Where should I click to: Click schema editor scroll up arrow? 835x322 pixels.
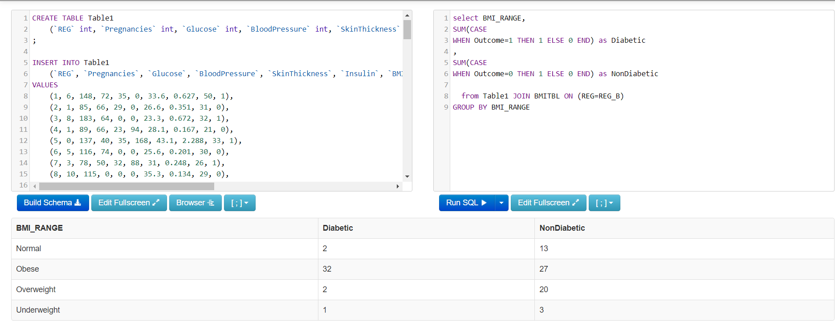(407, 15)
